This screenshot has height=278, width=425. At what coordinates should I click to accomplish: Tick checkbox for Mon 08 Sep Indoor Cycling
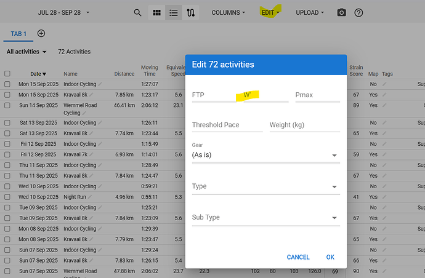pos(7,229)
